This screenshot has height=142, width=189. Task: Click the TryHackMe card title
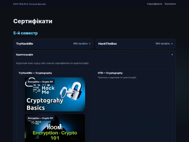point(24,44)
